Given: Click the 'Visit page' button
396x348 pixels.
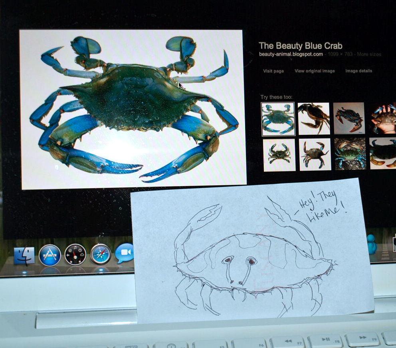Looking at the screenshot, I should pyautogui.click(x=273, y=71).
